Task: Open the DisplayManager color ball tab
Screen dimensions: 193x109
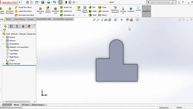Action: tap(29, 26)
